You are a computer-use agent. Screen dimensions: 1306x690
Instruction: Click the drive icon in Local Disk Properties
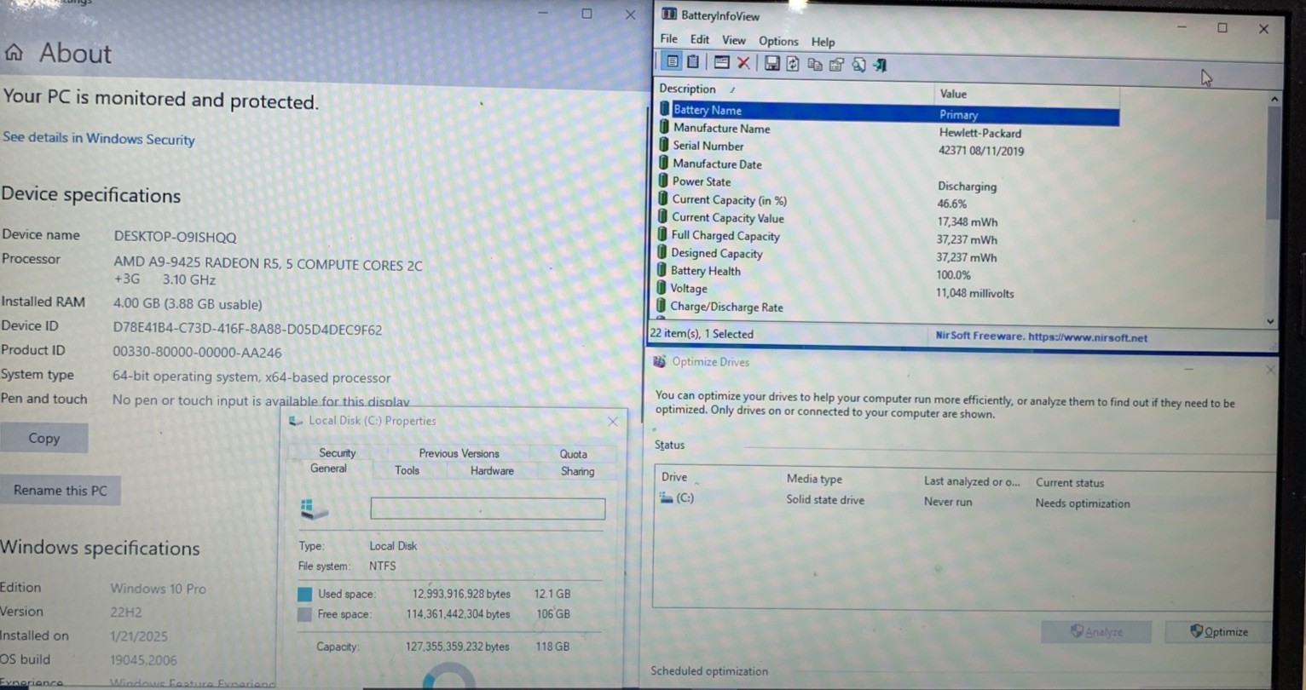[x=314, y=509]
